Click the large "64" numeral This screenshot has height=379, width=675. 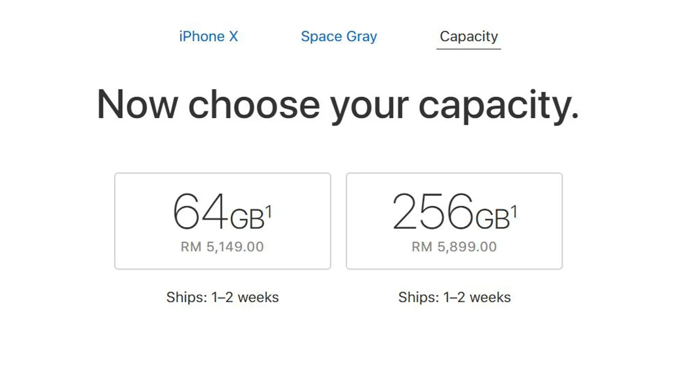[200, 211]
